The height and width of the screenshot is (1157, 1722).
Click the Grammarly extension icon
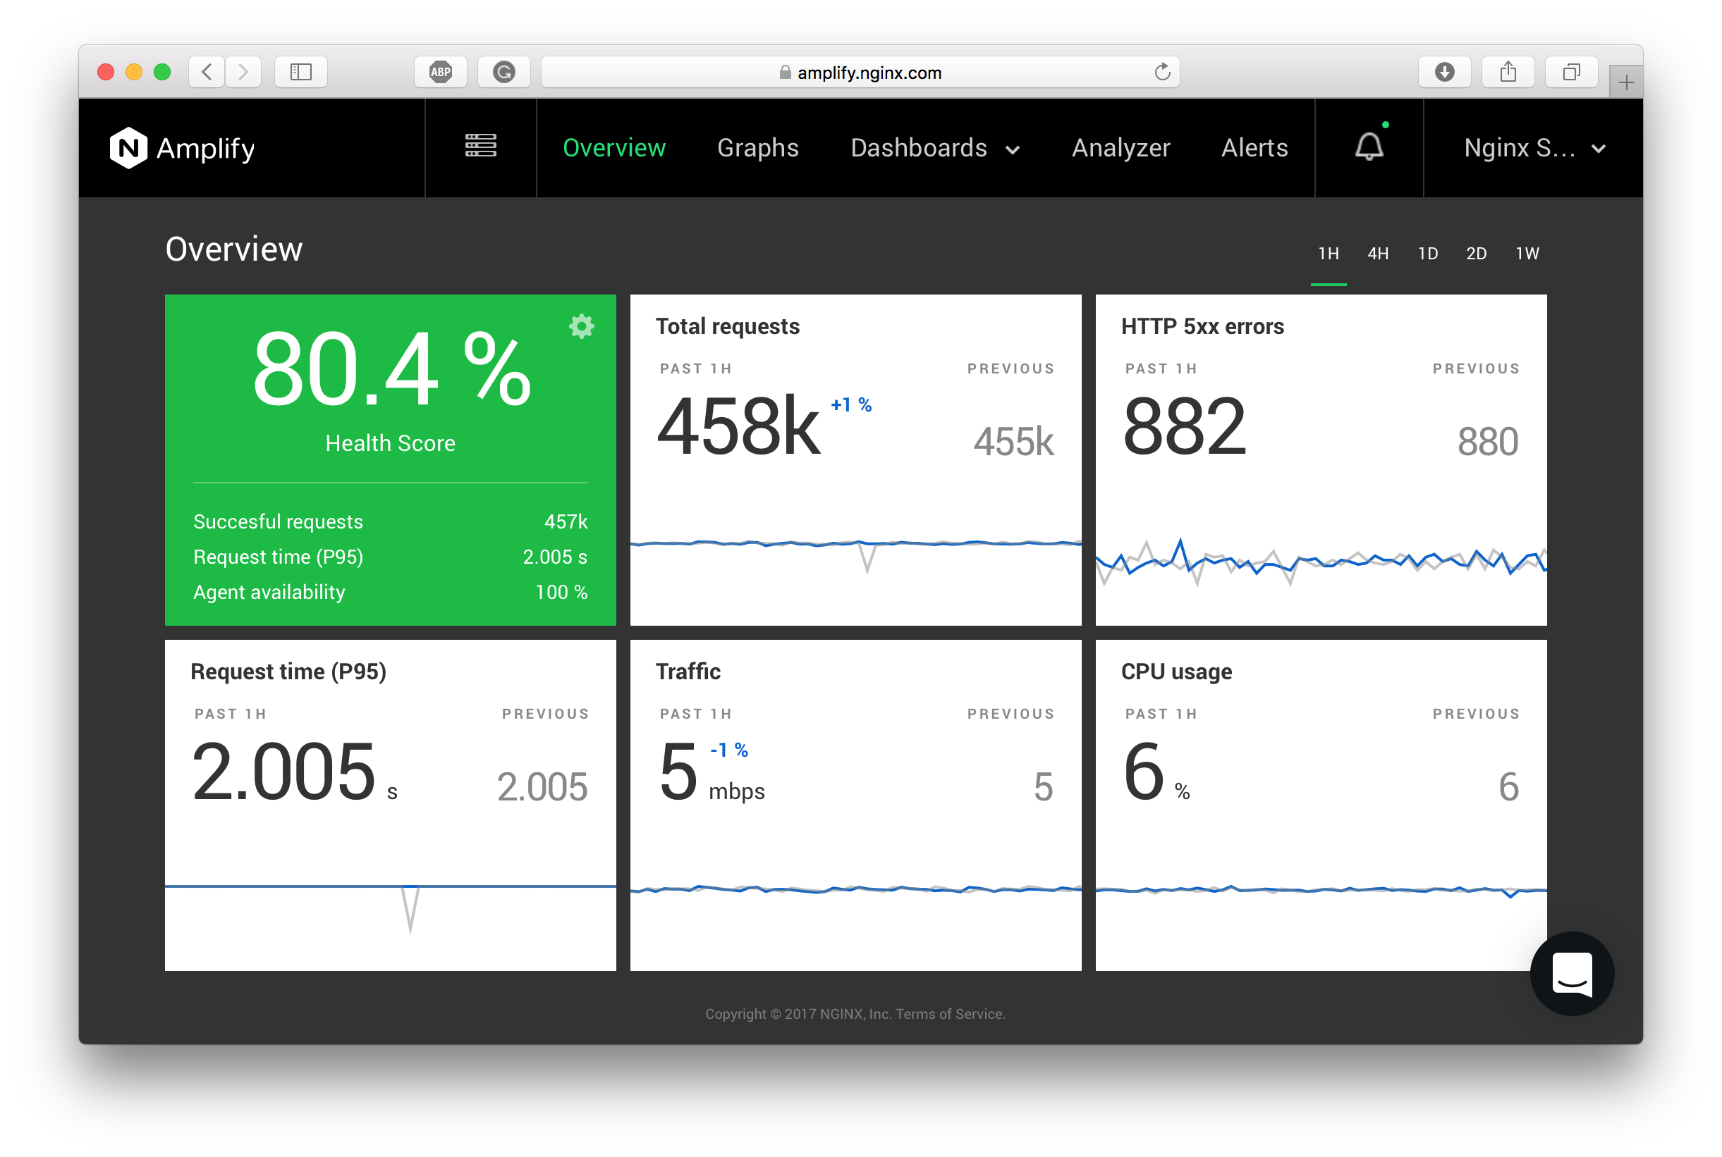[x=503, y=72]
